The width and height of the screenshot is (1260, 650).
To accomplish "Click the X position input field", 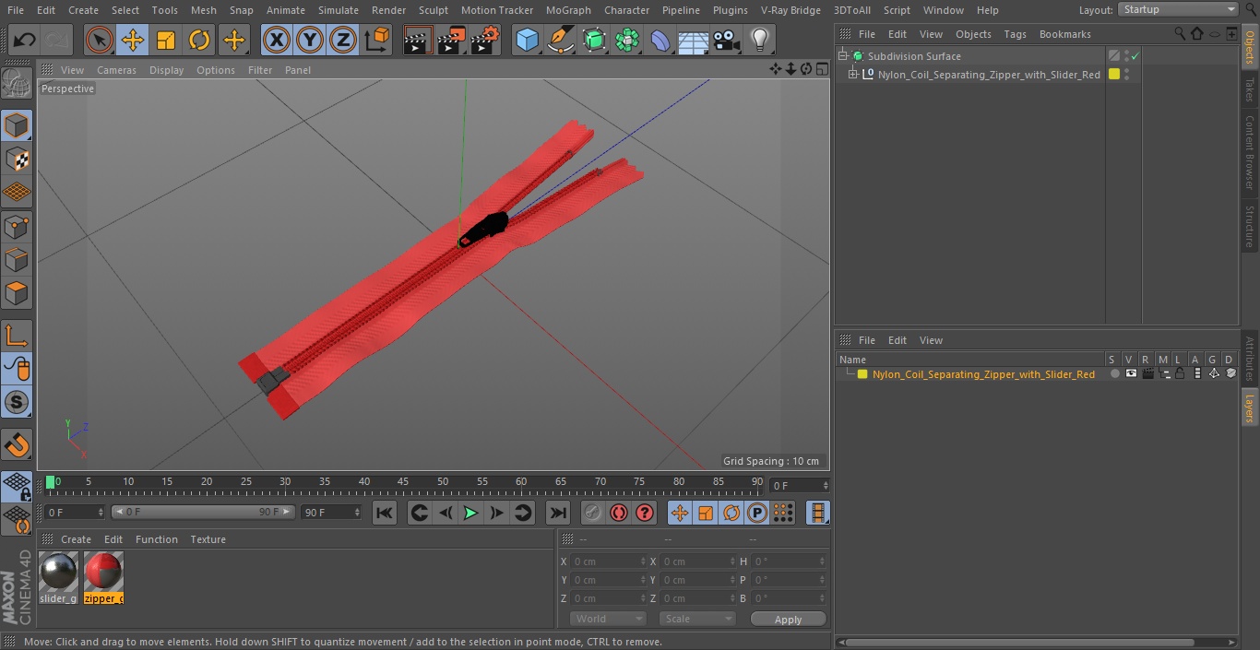I will (609, 561).
